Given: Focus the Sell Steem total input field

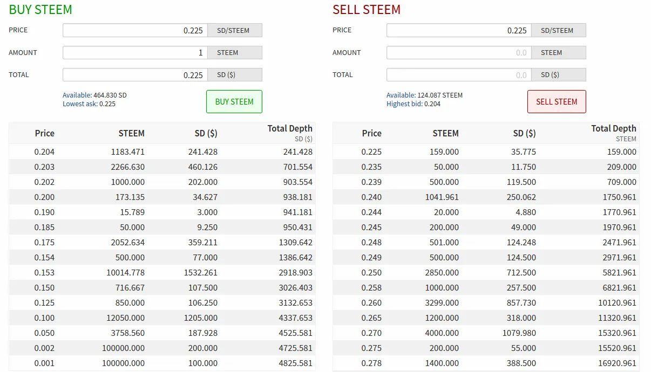Looking at the screenshot, I should [459, 75].
